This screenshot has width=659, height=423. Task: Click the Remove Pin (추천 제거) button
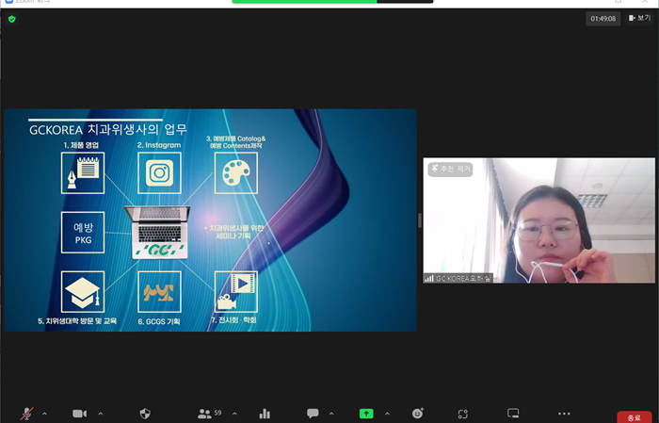click(450, 169)
